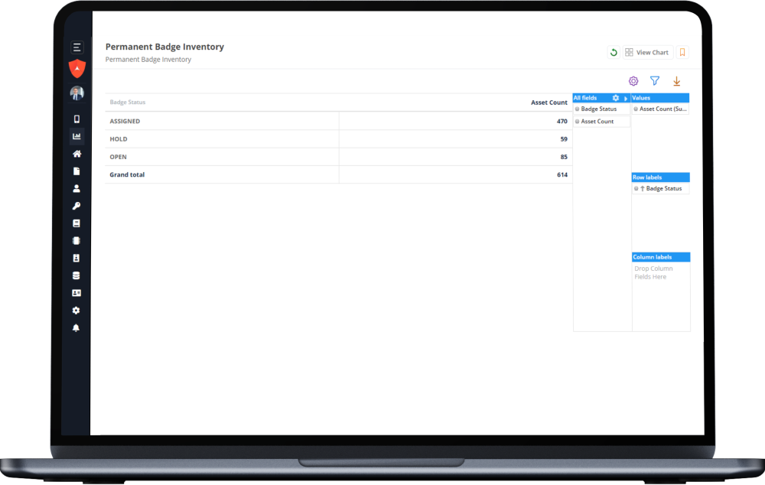Click the View Chart button
Viewport: 765px width, 485px height.
pyautogui.click(x=647, y=53)
